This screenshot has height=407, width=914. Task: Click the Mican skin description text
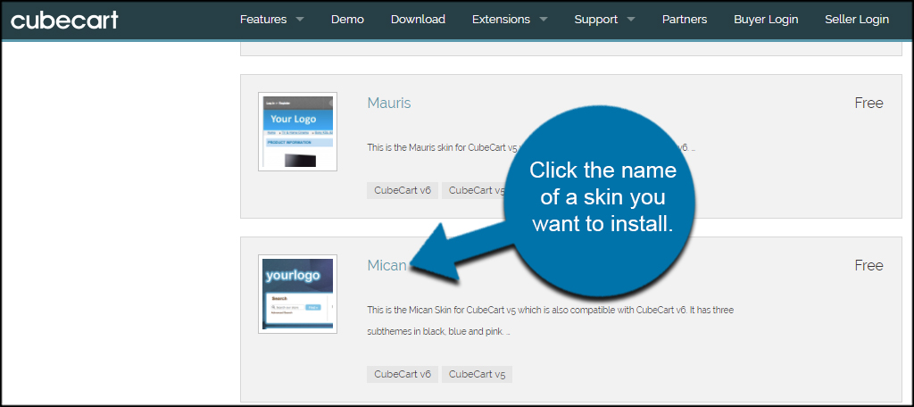[550, 320]
